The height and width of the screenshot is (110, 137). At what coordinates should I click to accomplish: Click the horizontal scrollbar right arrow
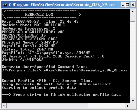tap(128, 106)
